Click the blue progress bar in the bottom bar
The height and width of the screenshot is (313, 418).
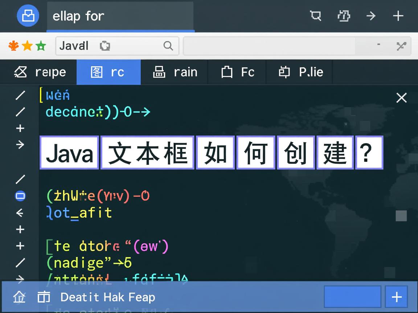pos(352,296)
